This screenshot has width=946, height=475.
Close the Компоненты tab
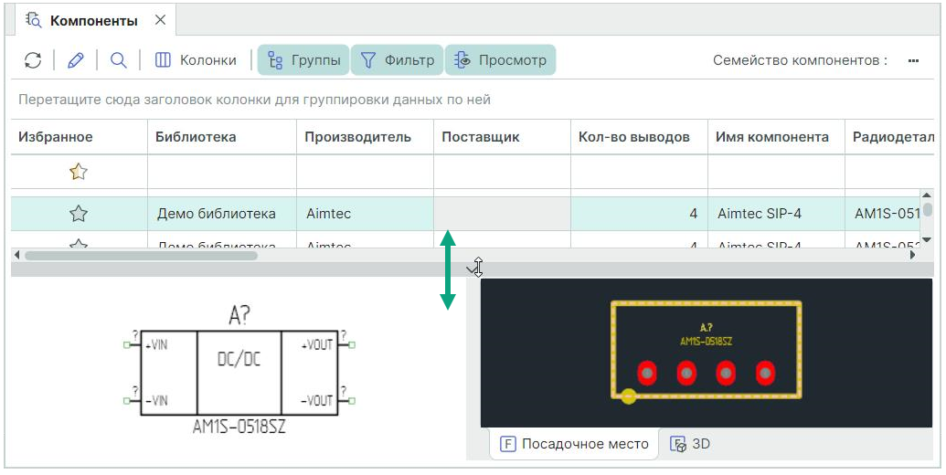[x=160, y=20]
